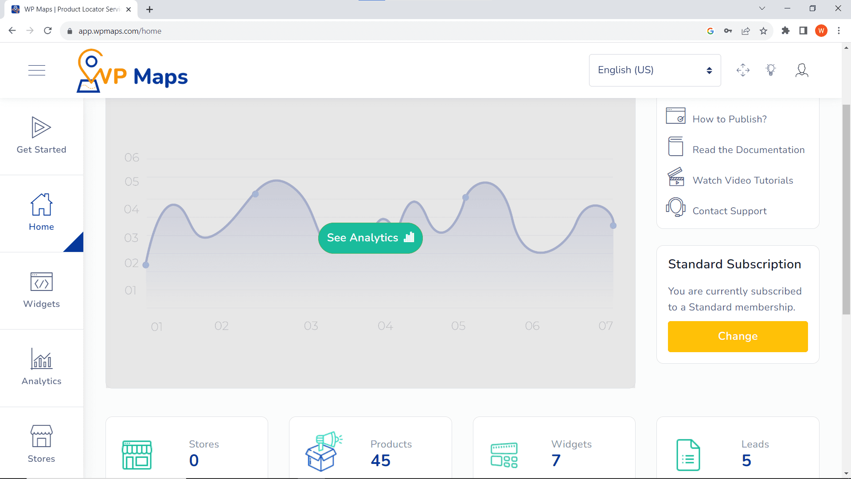Open the Read the Documentation link
Screen dimensions: 851x479
coord(748,150)
